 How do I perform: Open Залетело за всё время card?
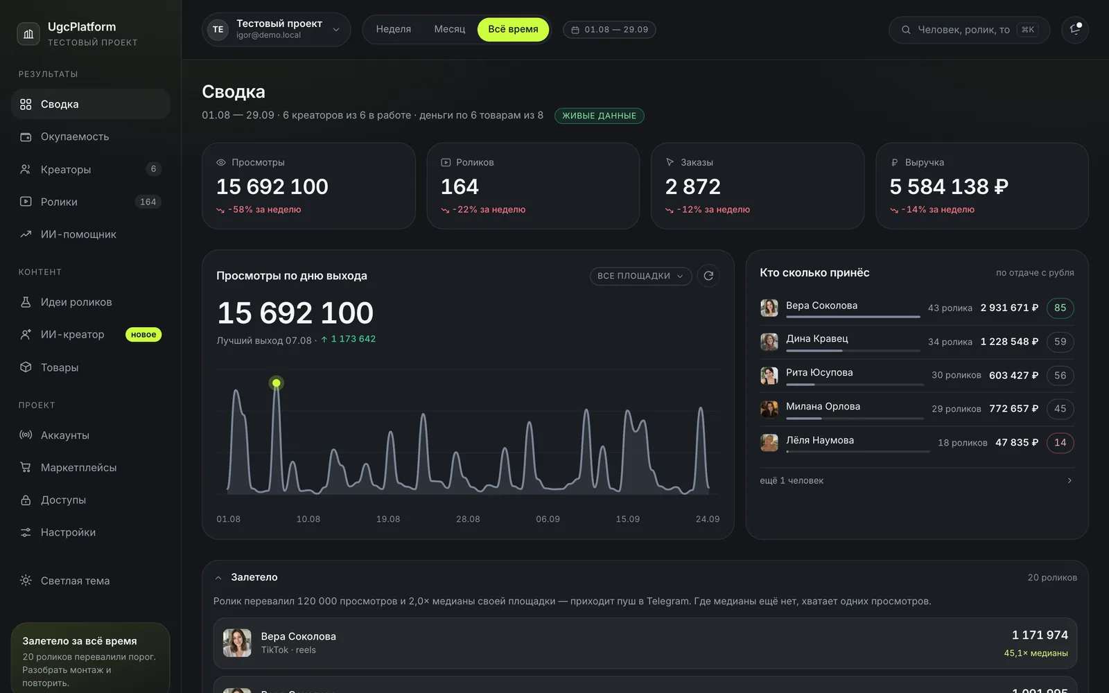tap(90, 658)
